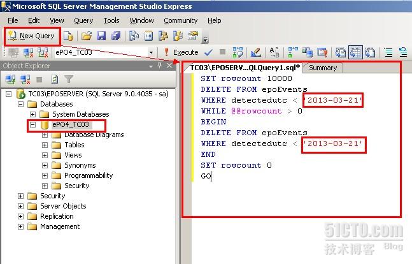Click Specify Values for Template Parameters icon
The width and height of the screenshot is (412, 264).
tap(274, 52)
